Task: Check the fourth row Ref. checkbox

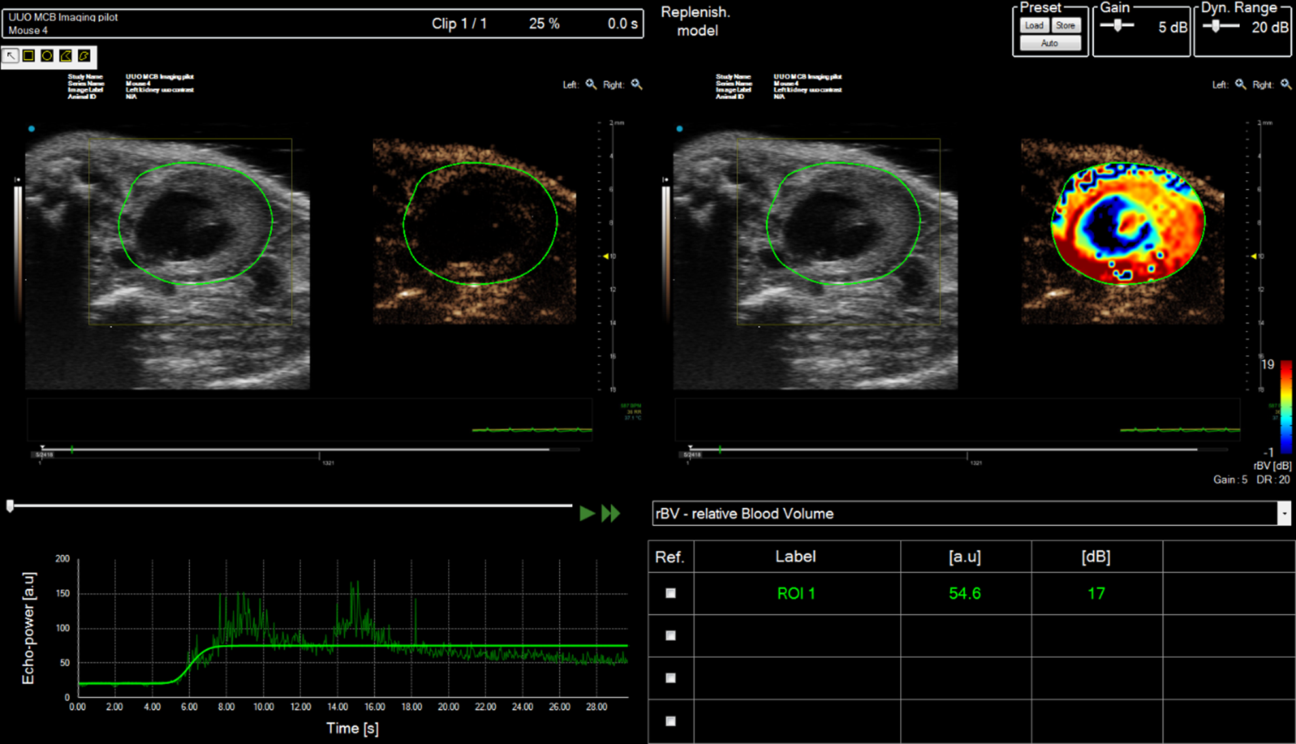Action: click(x=670, y=721)
